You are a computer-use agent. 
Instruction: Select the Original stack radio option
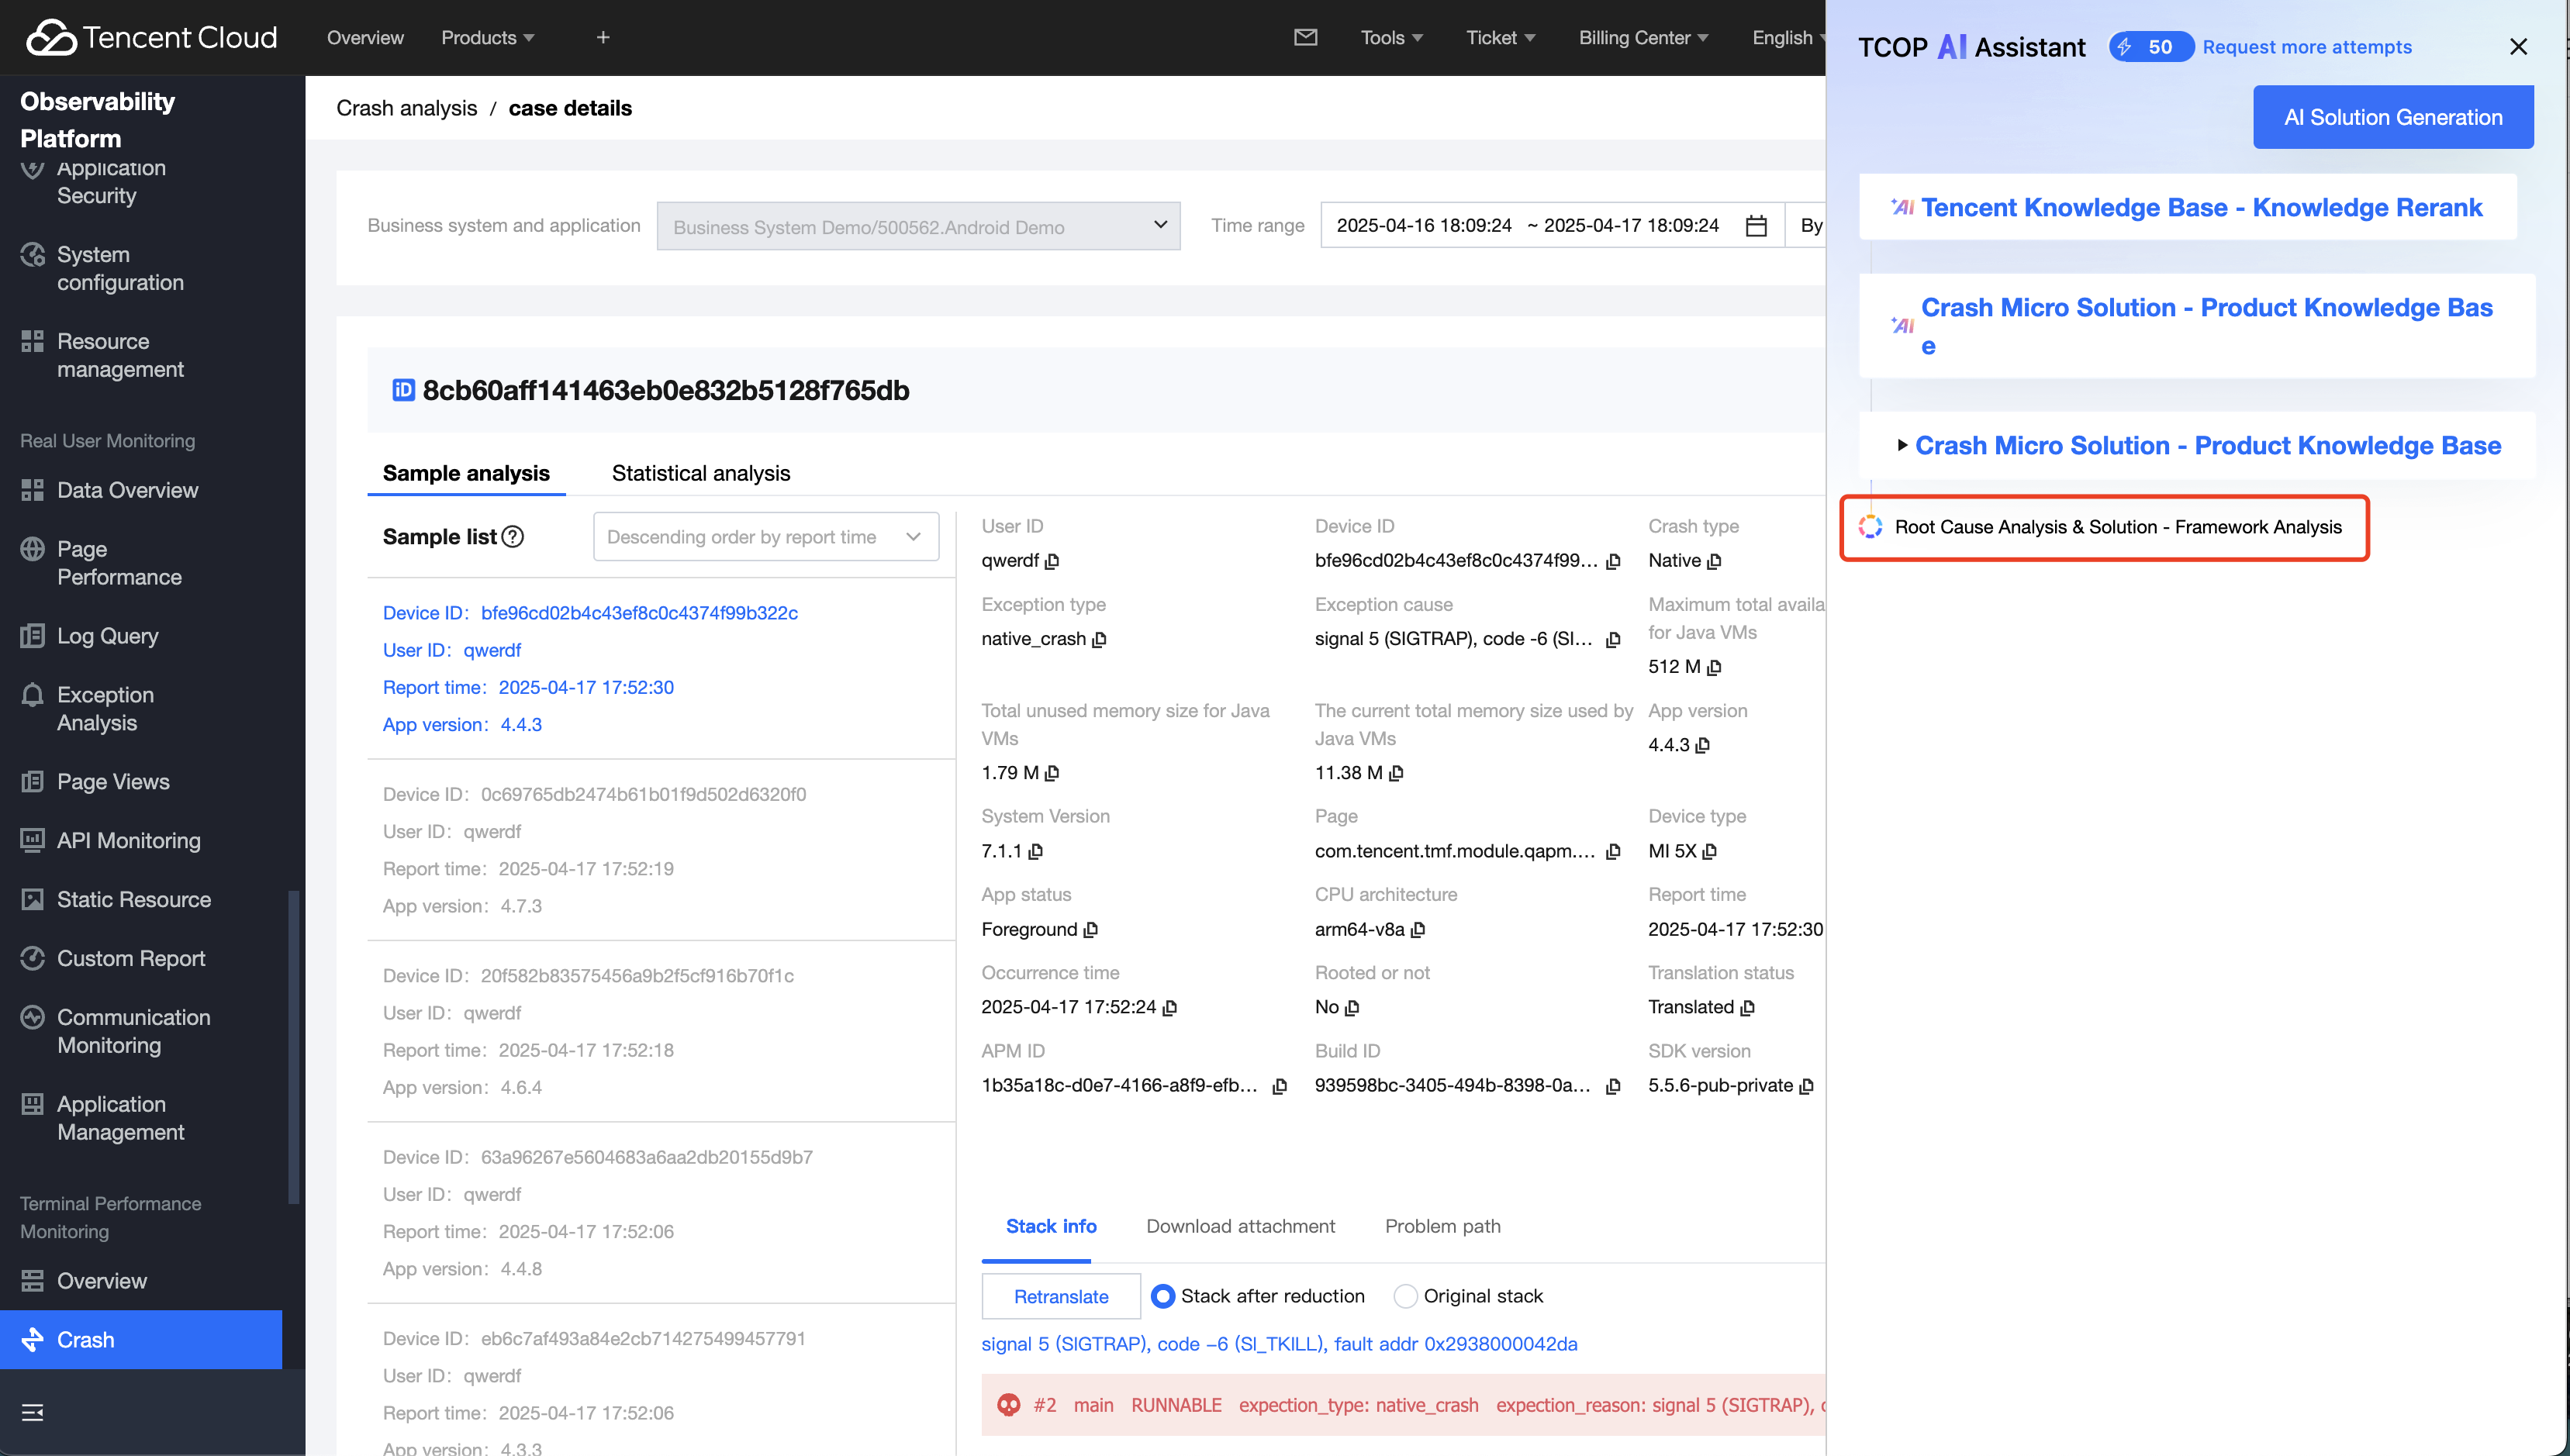tap(1405, 1296)
